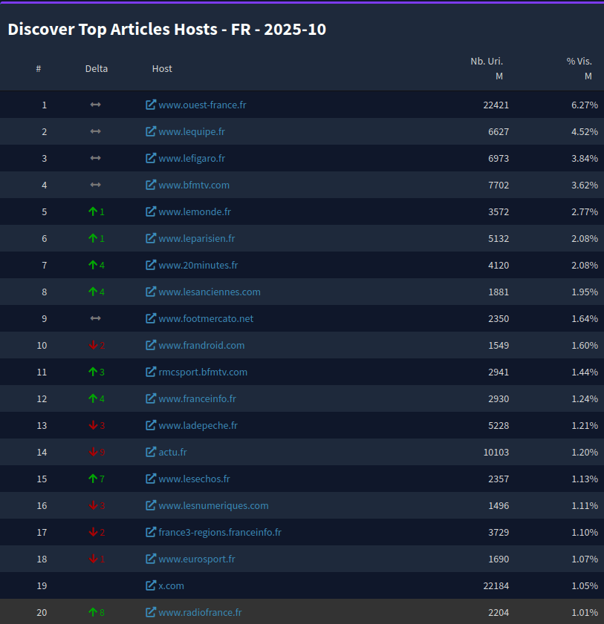Click external link icon beside www.lemonde.fr

[x=151, y=211]
